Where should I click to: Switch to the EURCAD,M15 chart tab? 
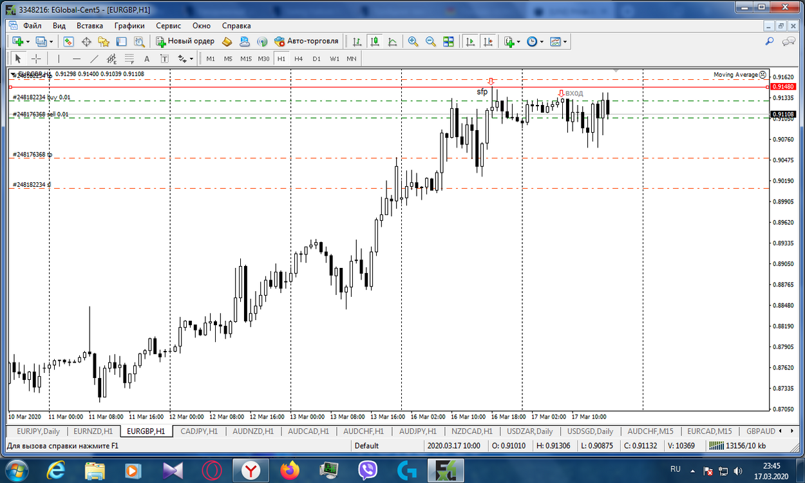click(x=709, y=431)
